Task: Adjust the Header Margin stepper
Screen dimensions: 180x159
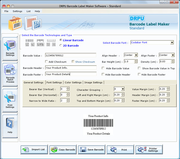Action: coord(168,95)
